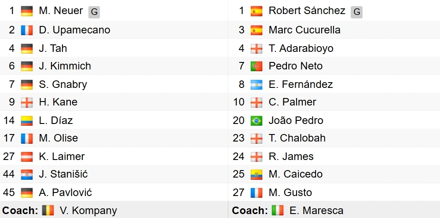Open H. Kane player link
The height and width of the screenshot is (218, 440).
tap(58, 102)
